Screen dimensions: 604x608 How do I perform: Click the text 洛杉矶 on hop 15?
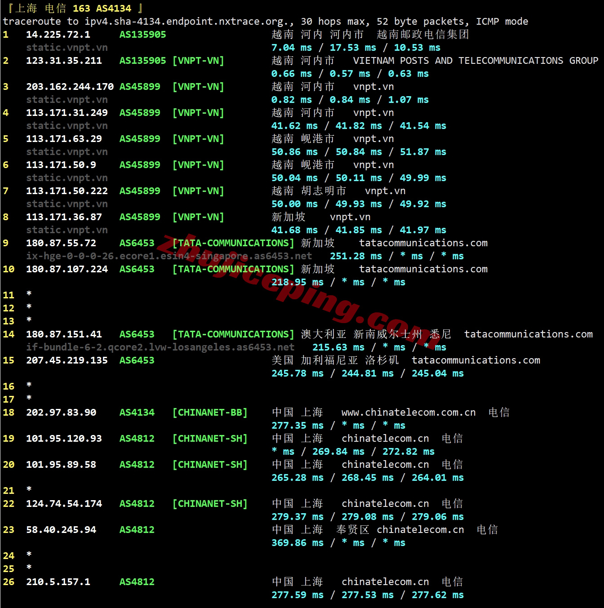coord(382,360)
